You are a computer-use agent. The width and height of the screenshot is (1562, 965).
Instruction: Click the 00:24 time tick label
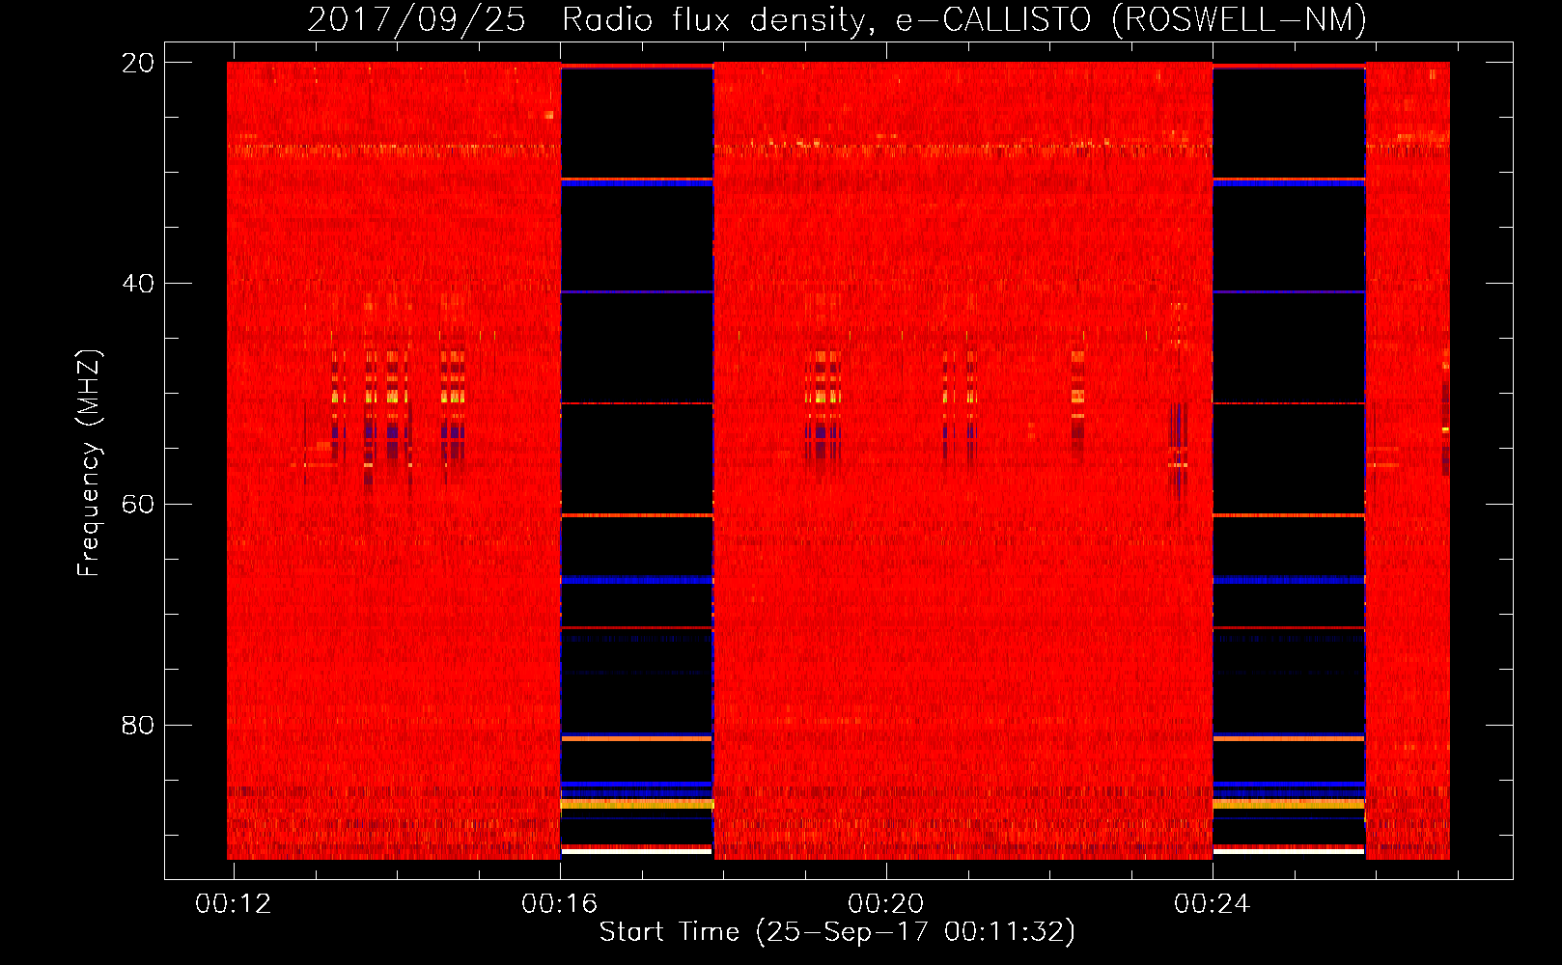click(1213, 904)
